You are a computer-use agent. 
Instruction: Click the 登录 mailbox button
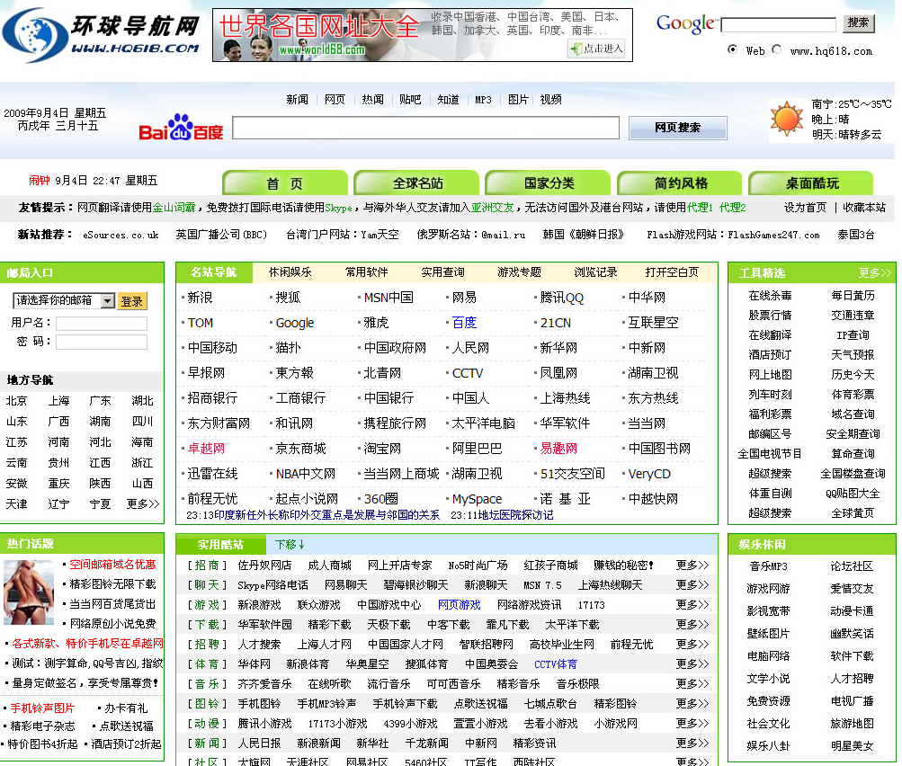(x=131, y=301)
